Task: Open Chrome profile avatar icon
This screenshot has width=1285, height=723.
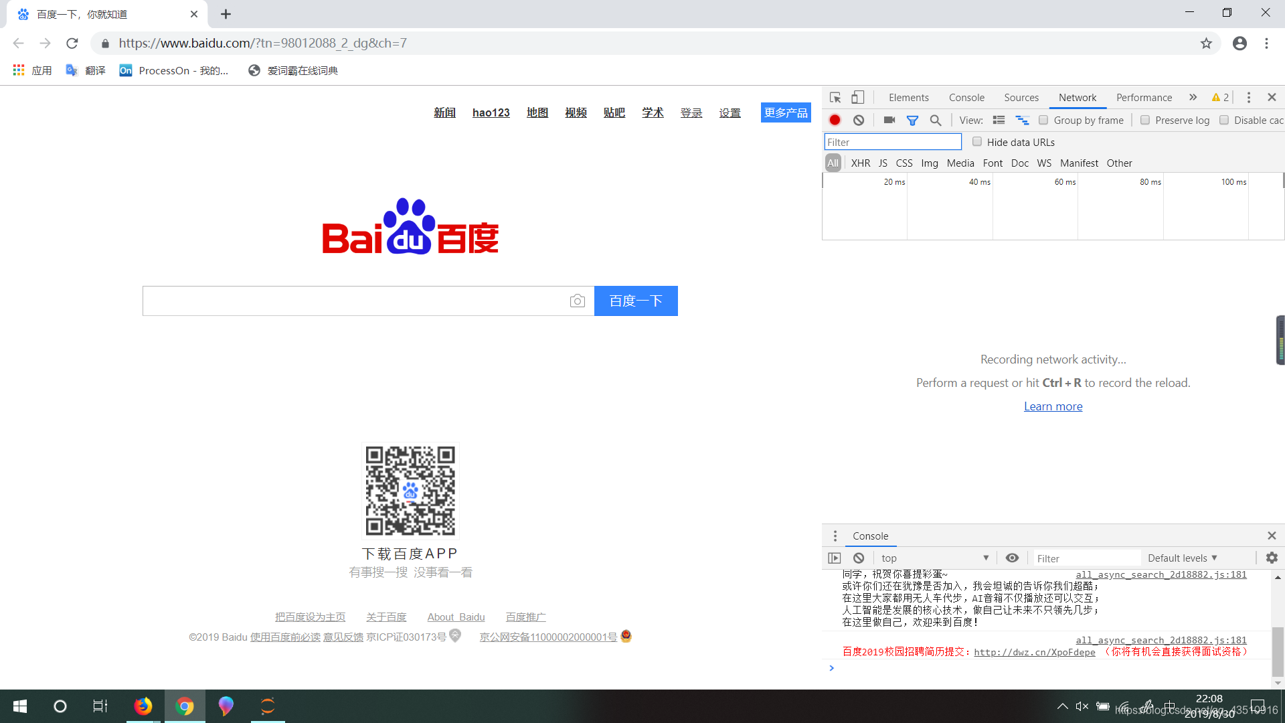Action: pos(1239,44)
